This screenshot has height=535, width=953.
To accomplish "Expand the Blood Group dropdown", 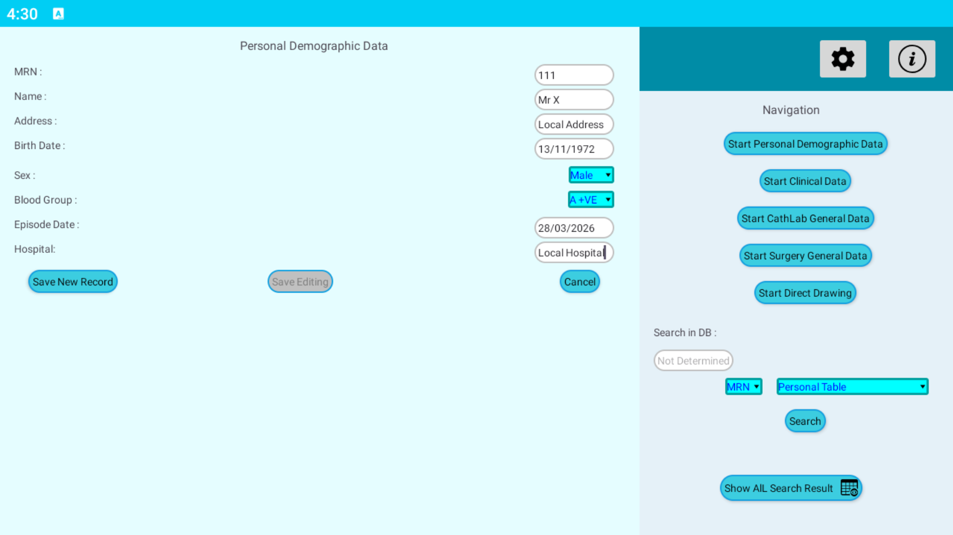I will point(591,200).
